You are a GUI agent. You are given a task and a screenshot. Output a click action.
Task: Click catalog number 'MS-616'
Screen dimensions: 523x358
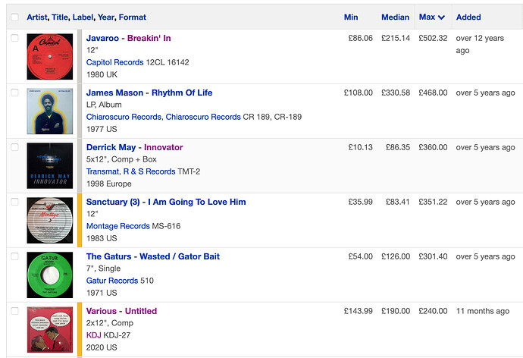point(166,226)
